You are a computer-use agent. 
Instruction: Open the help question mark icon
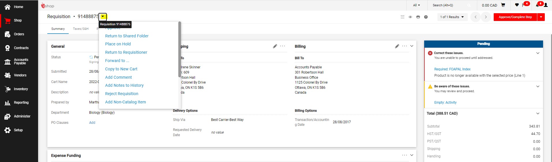click(x=426, y=17)
